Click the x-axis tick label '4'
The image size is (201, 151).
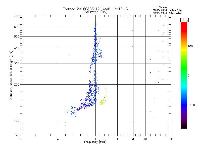point(95,139)
